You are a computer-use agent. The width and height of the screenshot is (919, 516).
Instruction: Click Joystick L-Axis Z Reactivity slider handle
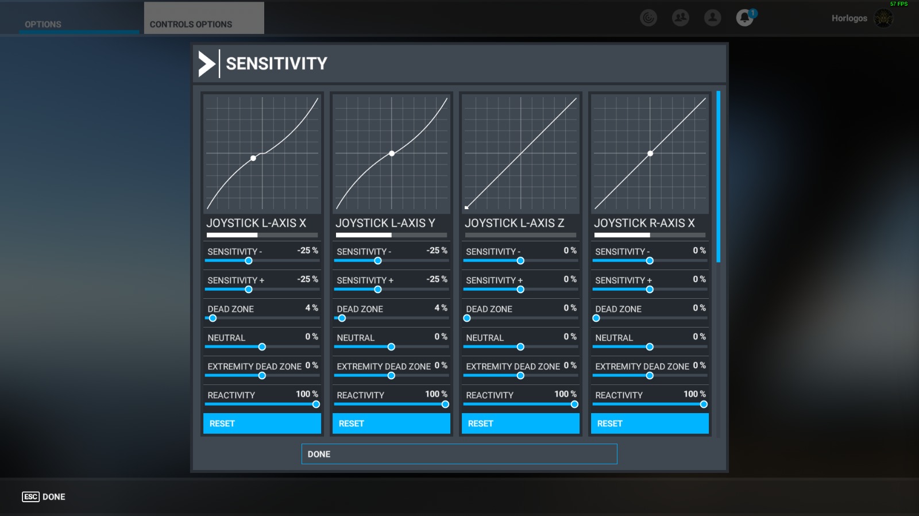pos(574,405)
